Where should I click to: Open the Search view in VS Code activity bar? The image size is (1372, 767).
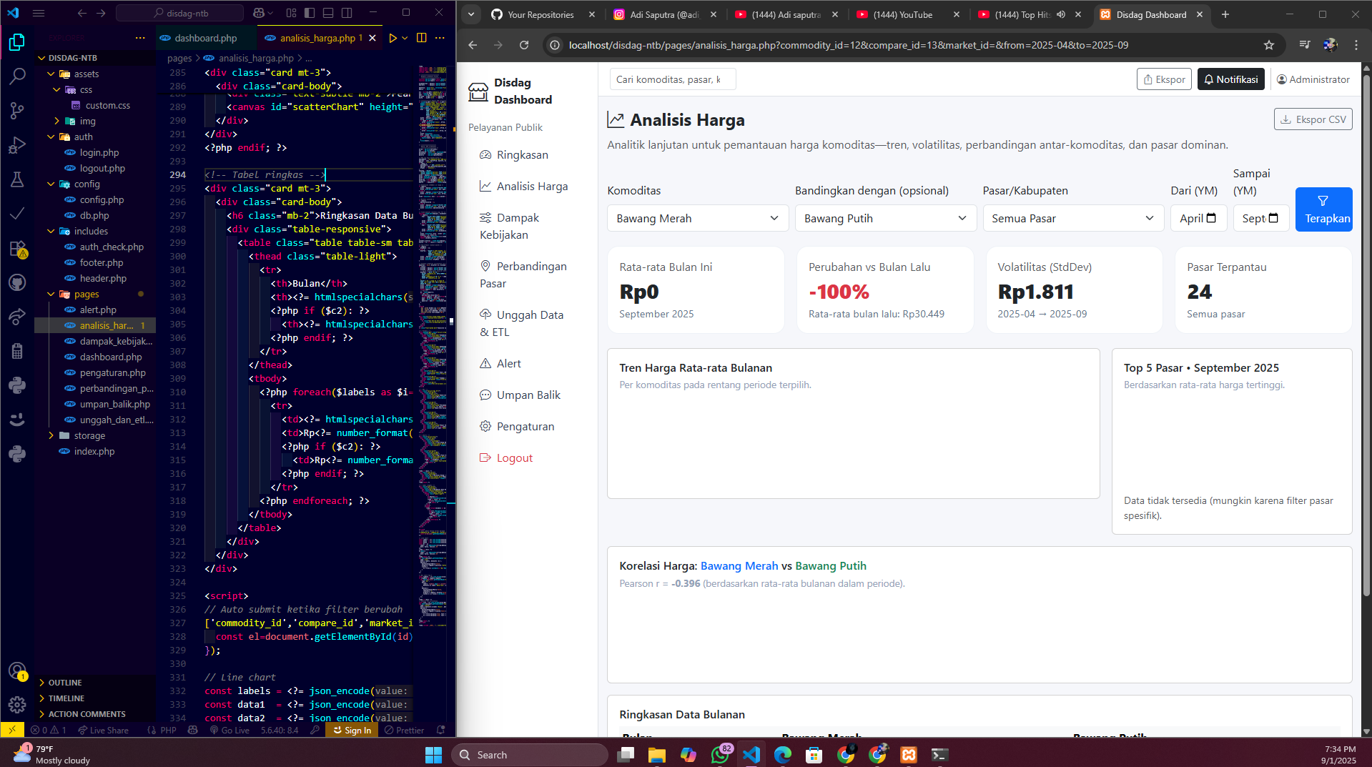(17, 76)
